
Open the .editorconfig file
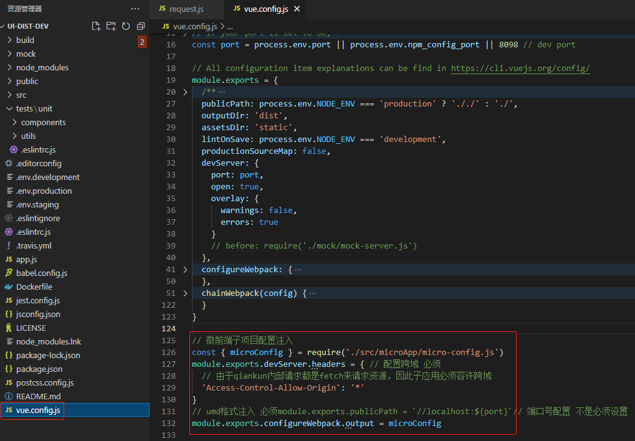tap(39, 163)
